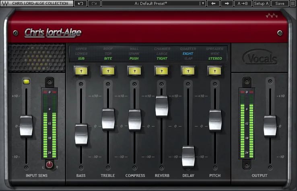Click the redo arrow in the top bar

(x=94, y=3)
